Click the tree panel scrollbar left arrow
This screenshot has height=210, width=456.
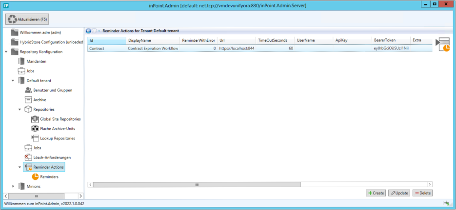(x=6, y=196)
